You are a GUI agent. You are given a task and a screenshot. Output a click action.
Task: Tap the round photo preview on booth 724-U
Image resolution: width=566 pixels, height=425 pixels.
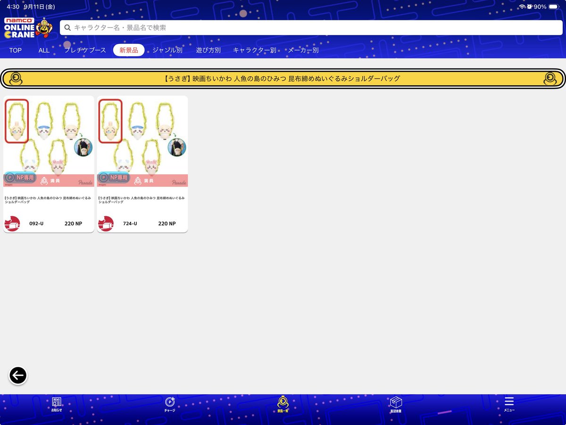click(x=177, y=147)
